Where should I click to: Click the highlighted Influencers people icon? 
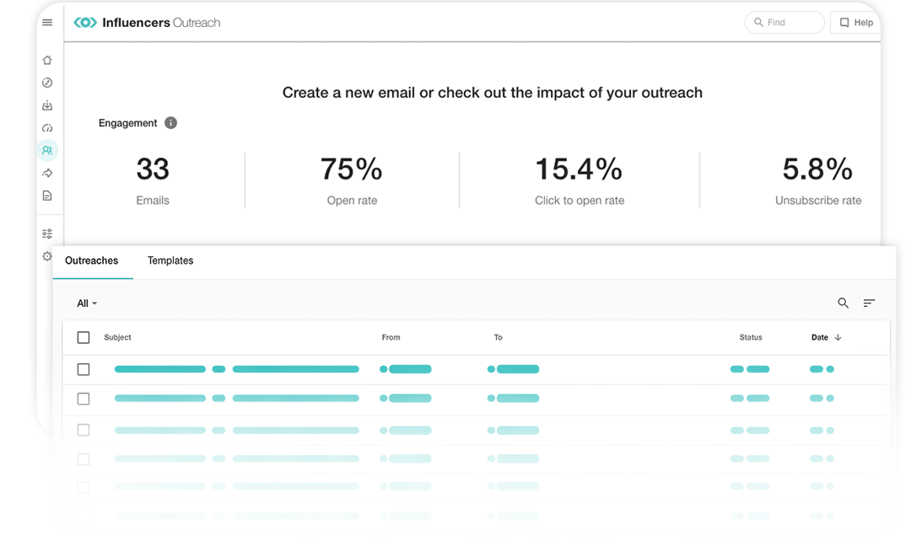click(x=47, y=150)
